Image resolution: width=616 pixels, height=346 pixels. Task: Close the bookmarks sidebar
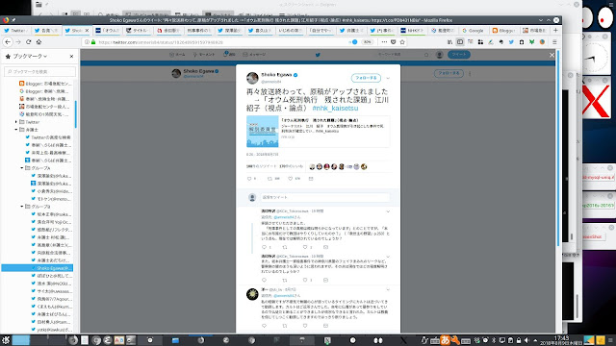(x=71, y=56)
